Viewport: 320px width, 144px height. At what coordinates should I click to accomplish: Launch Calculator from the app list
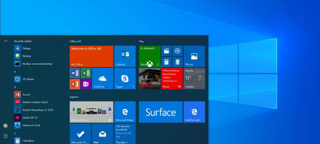[x=24, y=141]
